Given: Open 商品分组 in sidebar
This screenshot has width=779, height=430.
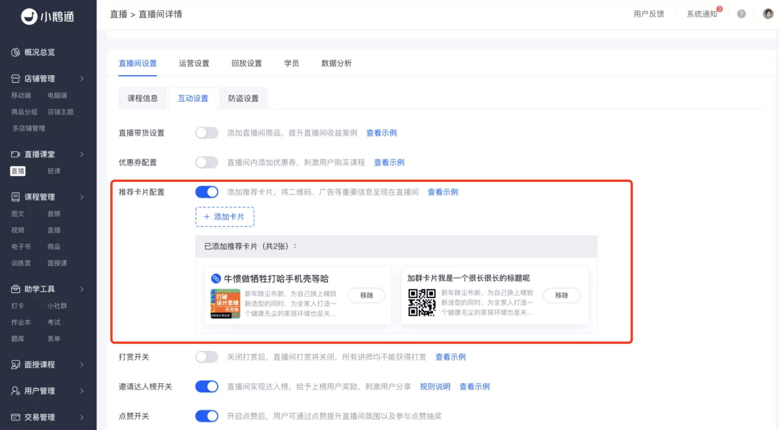Looking at the screenshot, I should click(24, 112).
